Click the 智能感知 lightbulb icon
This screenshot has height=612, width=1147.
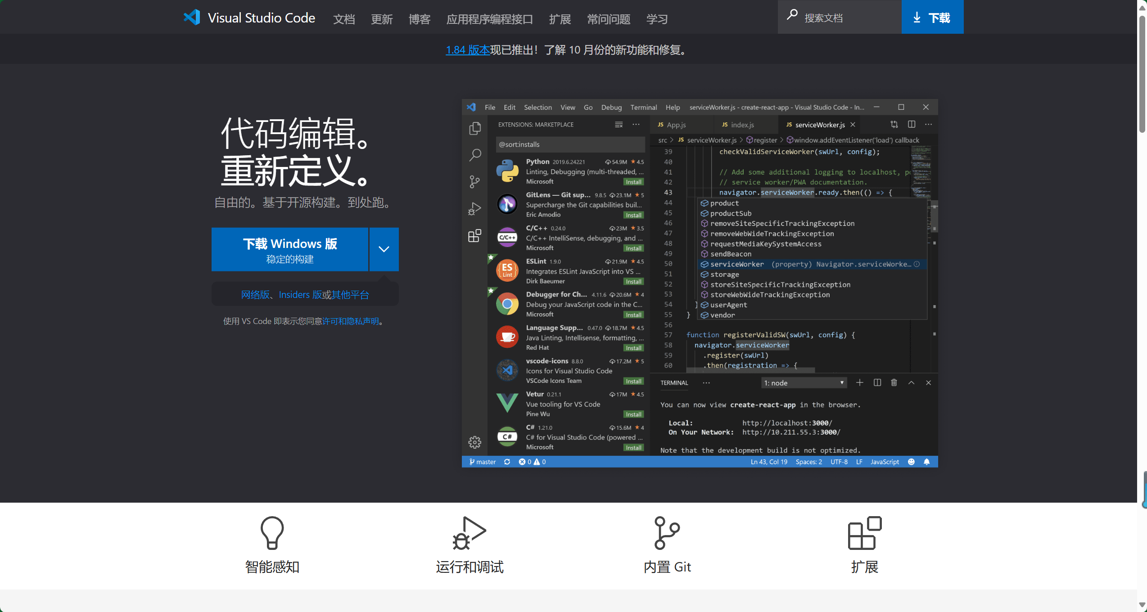272,534
